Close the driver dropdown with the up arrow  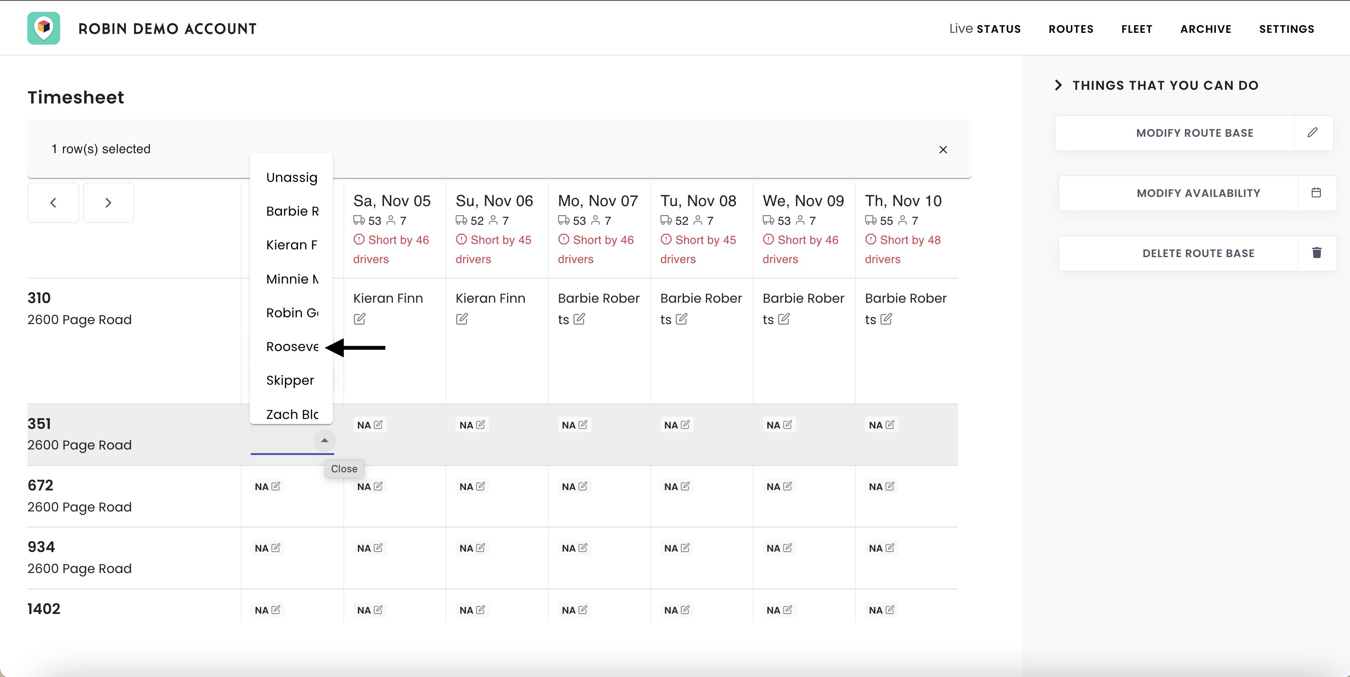click(325, 441)
